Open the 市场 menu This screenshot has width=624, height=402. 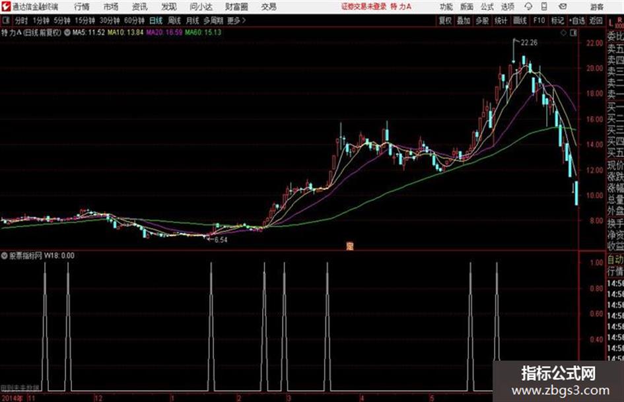click(111, 7)
